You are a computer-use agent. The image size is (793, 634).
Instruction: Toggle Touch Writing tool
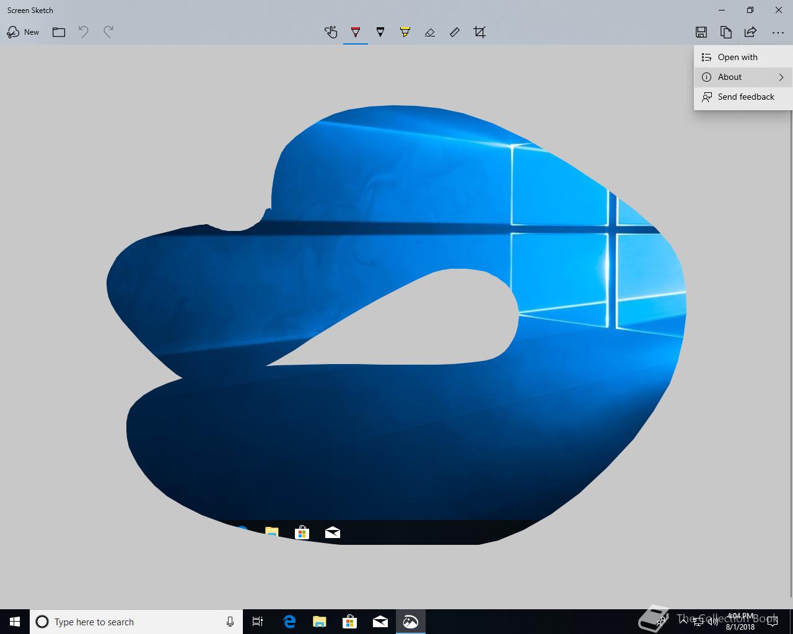tap(331, 32)
